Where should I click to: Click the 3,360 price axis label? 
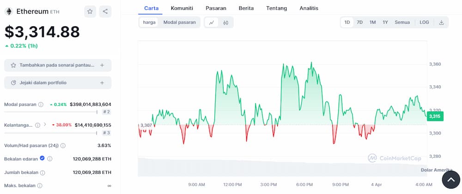(x=435, y=64)
